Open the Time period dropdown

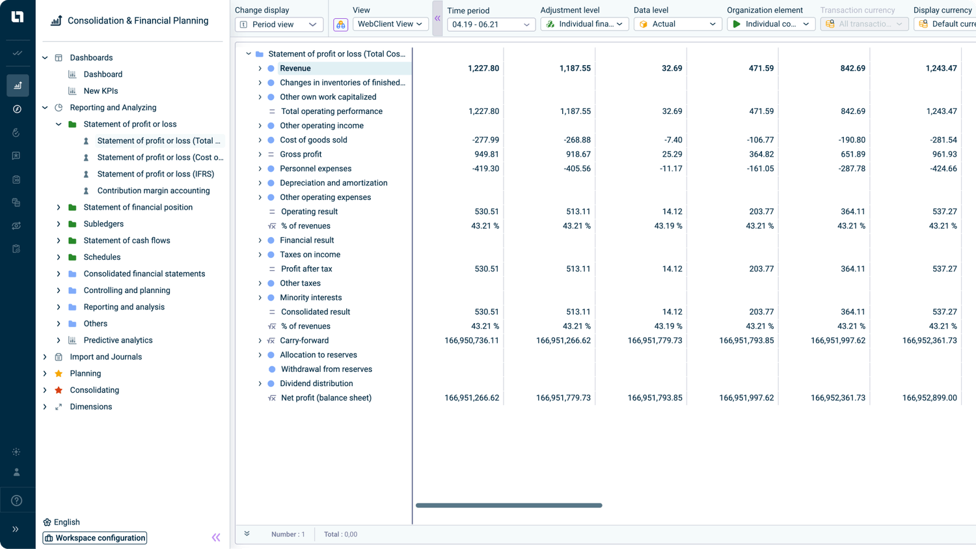[491, 25]
